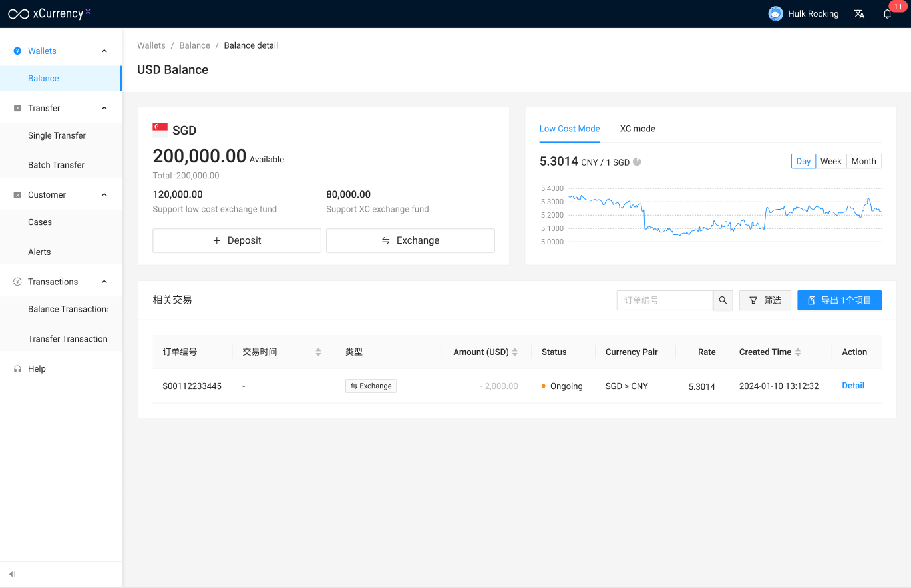Viewport: 911px width, 588px height.
Task: Sort by Amount (USD) column
Action: click(514, 352)
